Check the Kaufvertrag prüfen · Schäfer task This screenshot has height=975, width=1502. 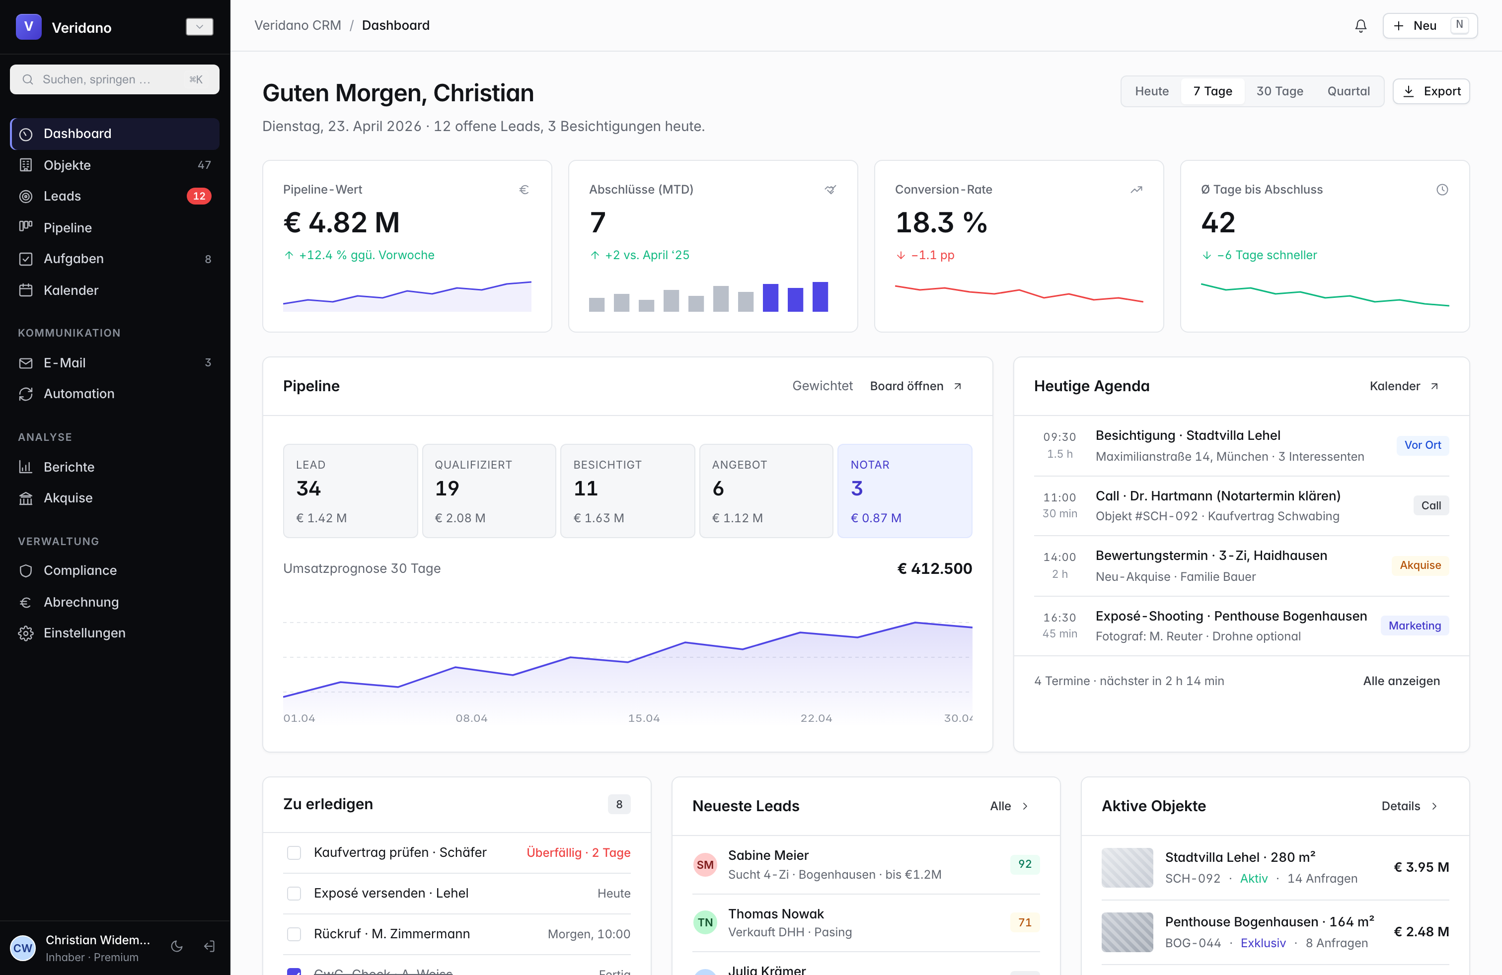point(294,853)
